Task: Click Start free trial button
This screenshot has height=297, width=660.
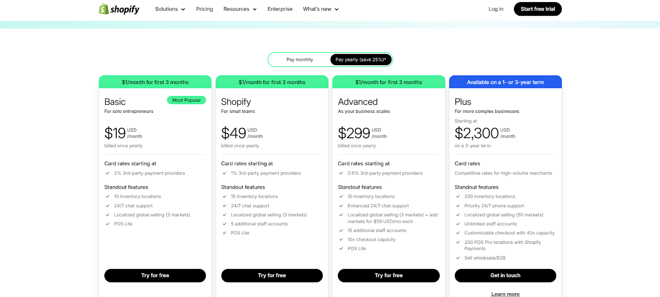Action: pyautogui.click(x=538, y=9)
